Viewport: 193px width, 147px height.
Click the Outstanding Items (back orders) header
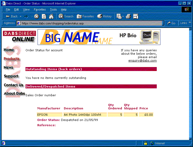coord(91,69)
